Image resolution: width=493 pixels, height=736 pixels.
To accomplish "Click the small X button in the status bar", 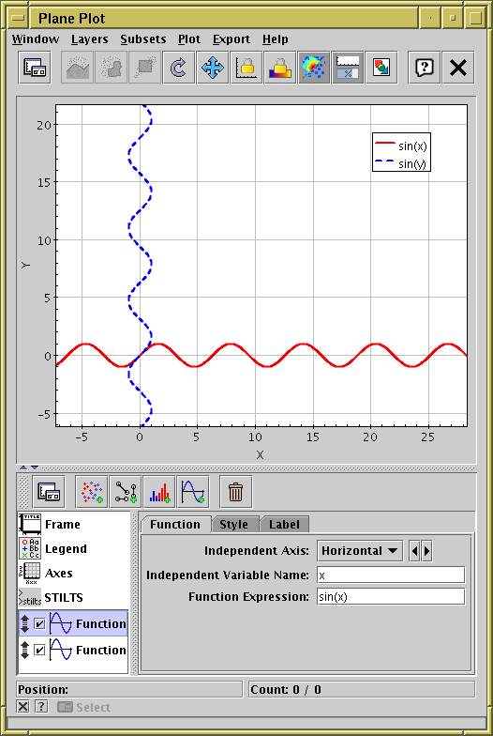I will [22, 706].
